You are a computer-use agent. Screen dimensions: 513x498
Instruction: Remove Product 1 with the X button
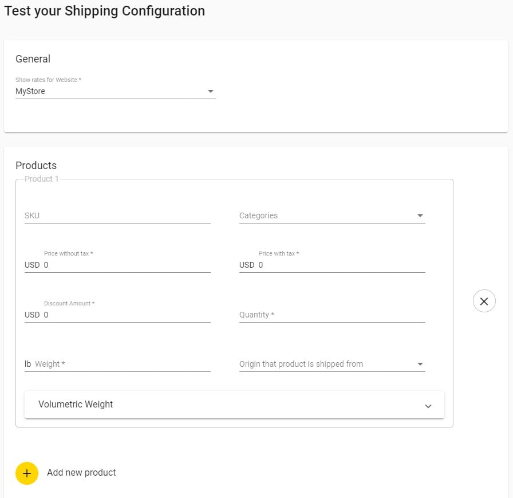(x=484, y=301)
